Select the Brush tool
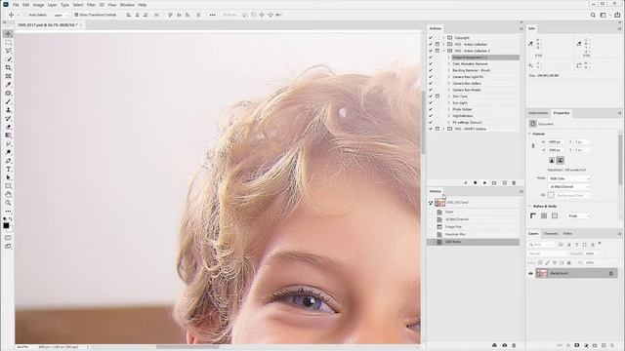The image size is (625, 351). pos(8,101)
